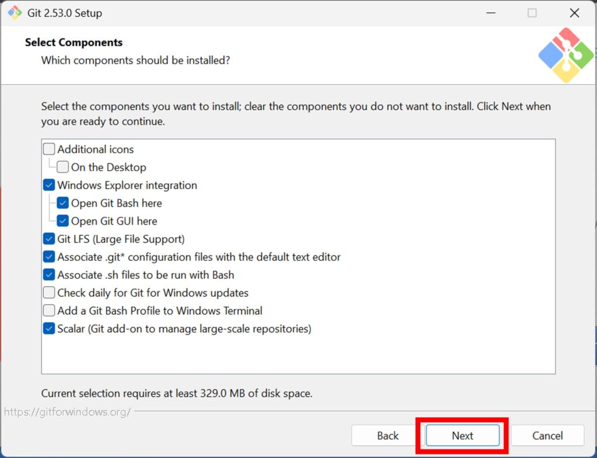Uncheck the Scalar add-on component
Screen dimensions: 597x458
tap(49, 329)
